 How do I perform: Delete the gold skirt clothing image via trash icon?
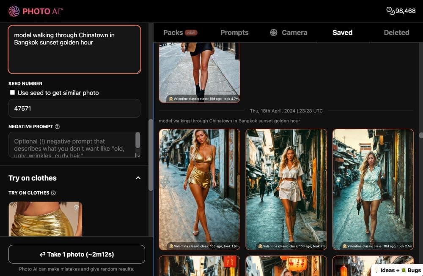(x=76, y=207)
